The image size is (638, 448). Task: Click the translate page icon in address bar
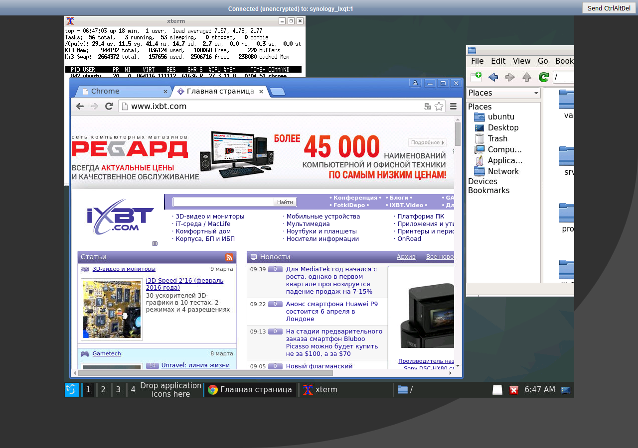[428, 106]
